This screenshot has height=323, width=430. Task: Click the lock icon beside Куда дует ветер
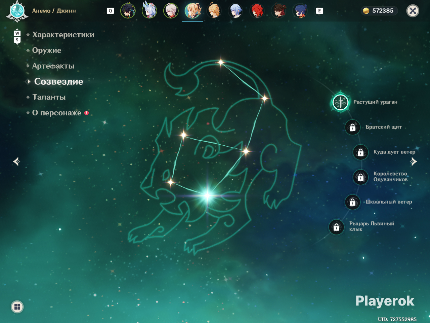point(360,152)
